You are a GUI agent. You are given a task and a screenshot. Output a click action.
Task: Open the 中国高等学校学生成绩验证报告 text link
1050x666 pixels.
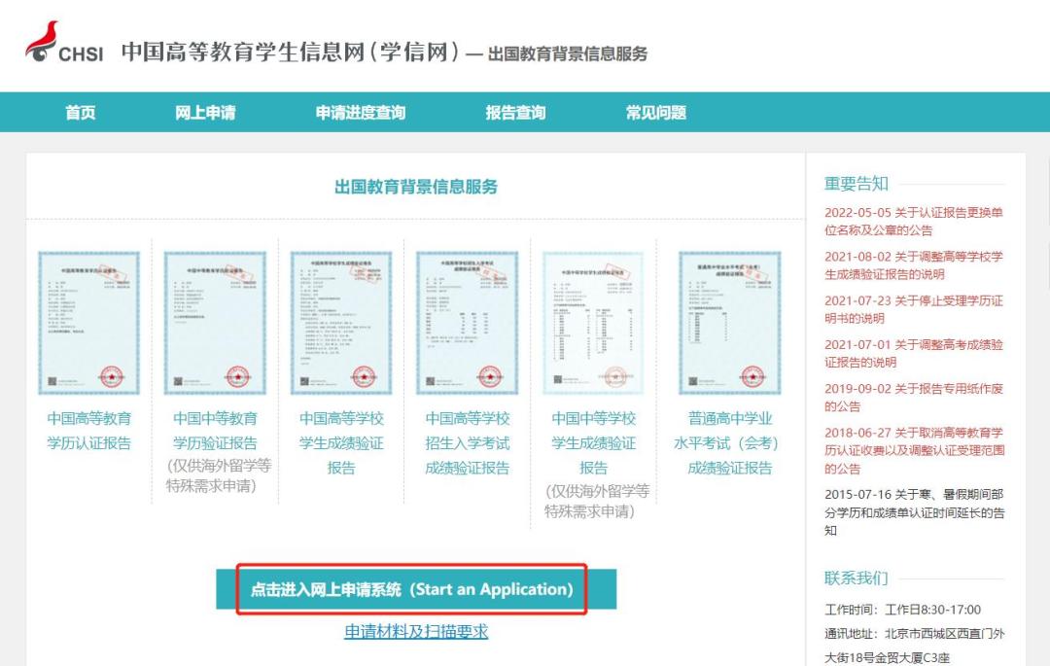click(x=341, y=443)
